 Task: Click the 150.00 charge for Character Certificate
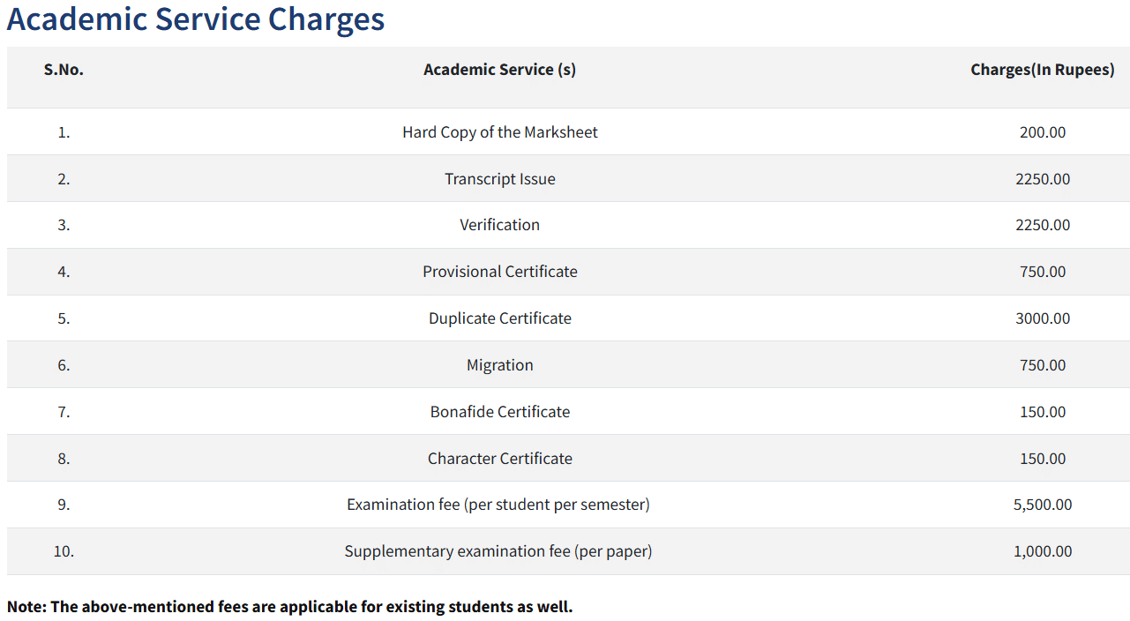click(1043, 459)
